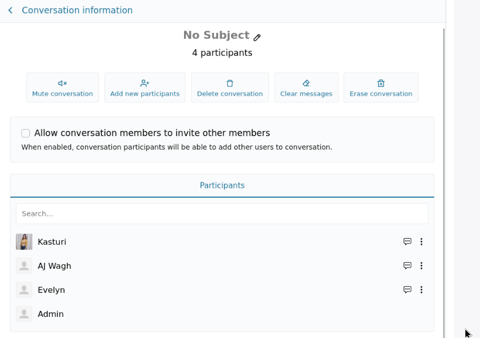The image size is (480, 338).
Task: Enable allow members to invite other members
Action: click(x=26, y=133)
